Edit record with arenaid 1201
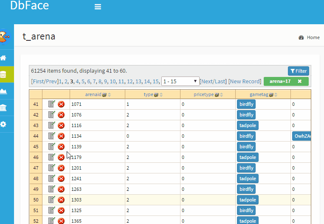 click(51, 167)
